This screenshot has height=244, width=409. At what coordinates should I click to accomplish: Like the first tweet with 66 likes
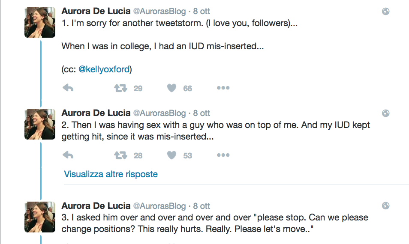[x=172, y=88]
